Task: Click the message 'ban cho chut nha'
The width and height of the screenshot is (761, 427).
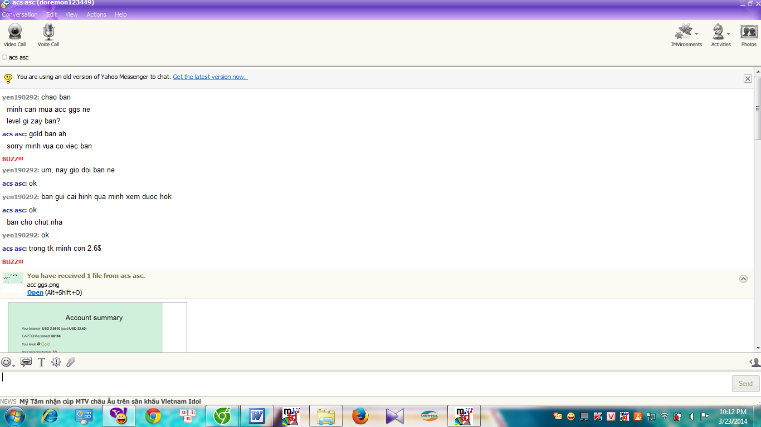Action: (35, 222)
